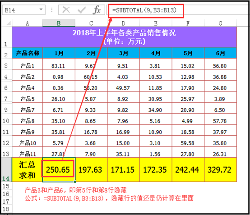Open the Name Box dropdown arrow

pos(41,9)
